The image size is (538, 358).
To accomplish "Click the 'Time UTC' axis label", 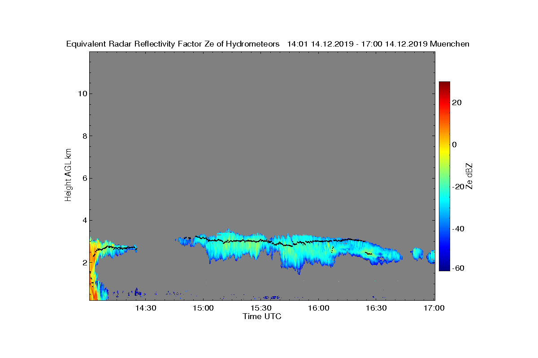I will pyautogui.click(x=262, y=316).
